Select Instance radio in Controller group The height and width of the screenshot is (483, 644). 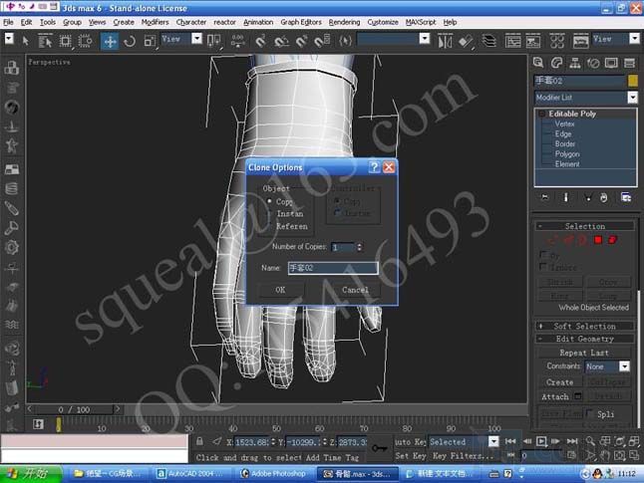[x=337, y=212]
